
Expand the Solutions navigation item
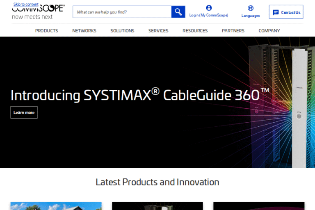[x=122, y=31]
